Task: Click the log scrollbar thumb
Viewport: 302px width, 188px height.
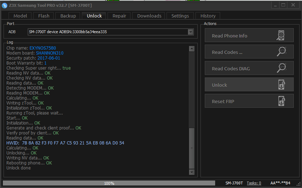Action: coord(192,148)
